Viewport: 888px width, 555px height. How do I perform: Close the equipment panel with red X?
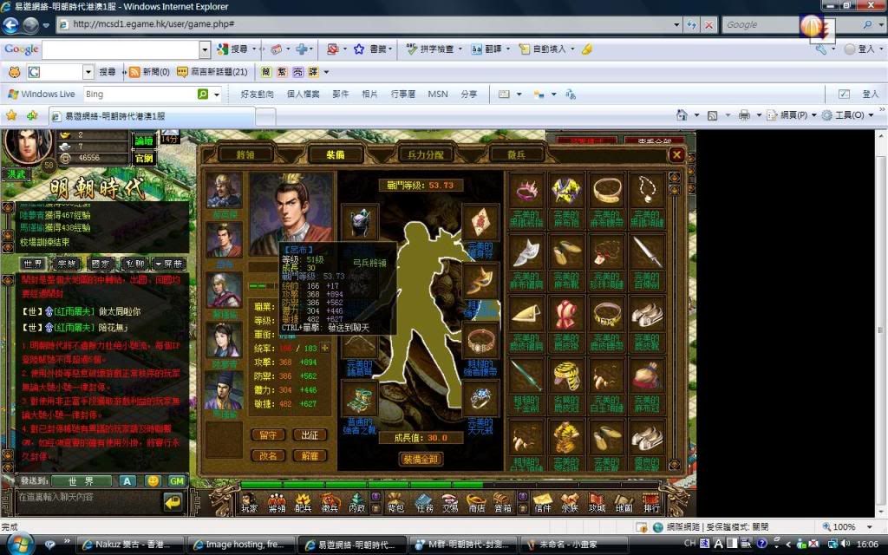click(x=676, y=154)
